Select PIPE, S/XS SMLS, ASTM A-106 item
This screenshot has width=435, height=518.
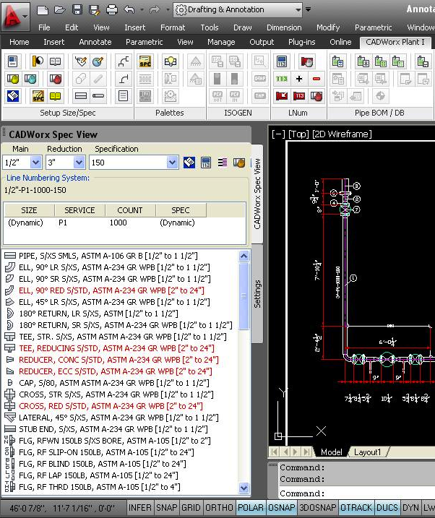coord(108,256)
